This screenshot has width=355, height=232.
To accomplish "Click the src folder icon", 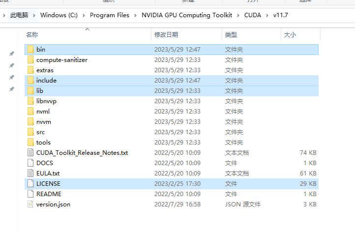I will tap(30, 132).
